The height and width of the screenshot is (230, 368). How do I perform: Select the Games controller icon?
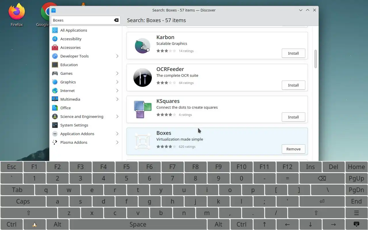point(55,73)
